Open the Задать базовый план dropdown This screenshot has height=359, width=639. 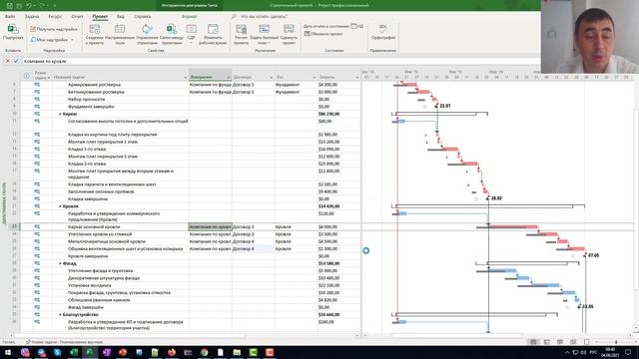(x=264, y=34)
